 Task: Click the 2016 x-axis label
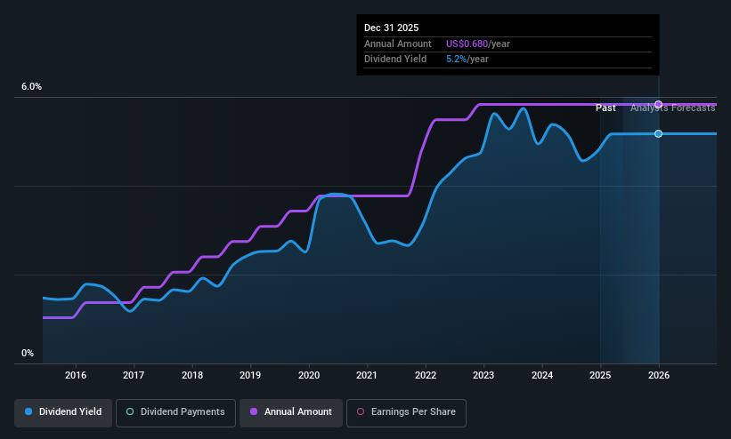[x=76, y=375]
